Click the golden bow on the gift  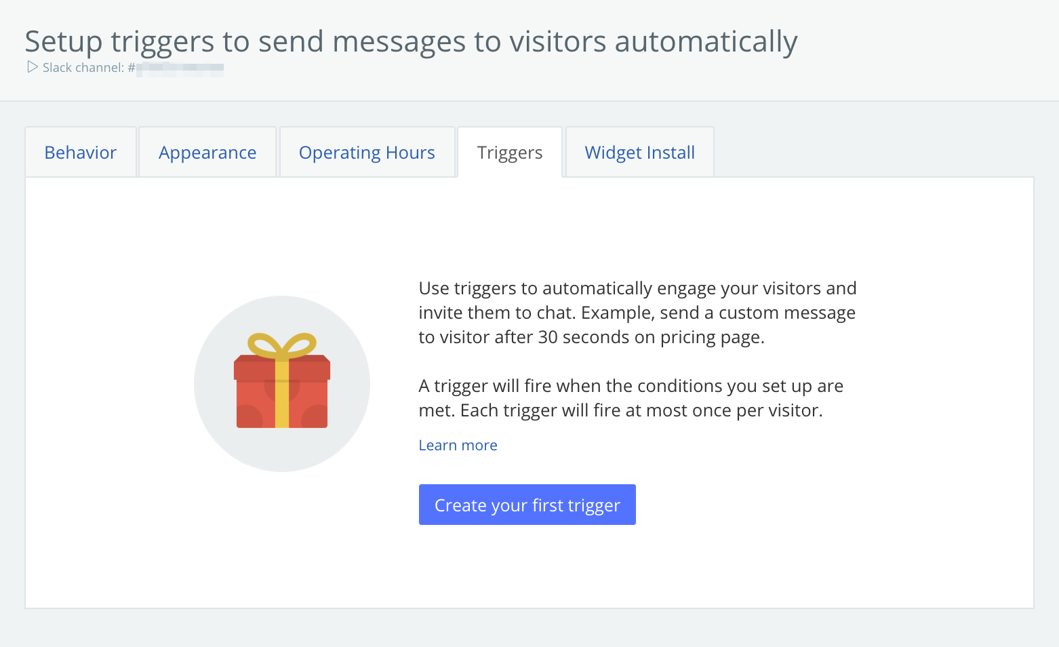coord(282,345)
